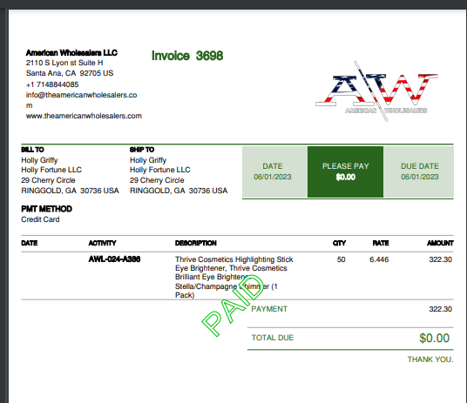Click the PMT METHOD label
This screenshot has width=467, height=403.
46,209
